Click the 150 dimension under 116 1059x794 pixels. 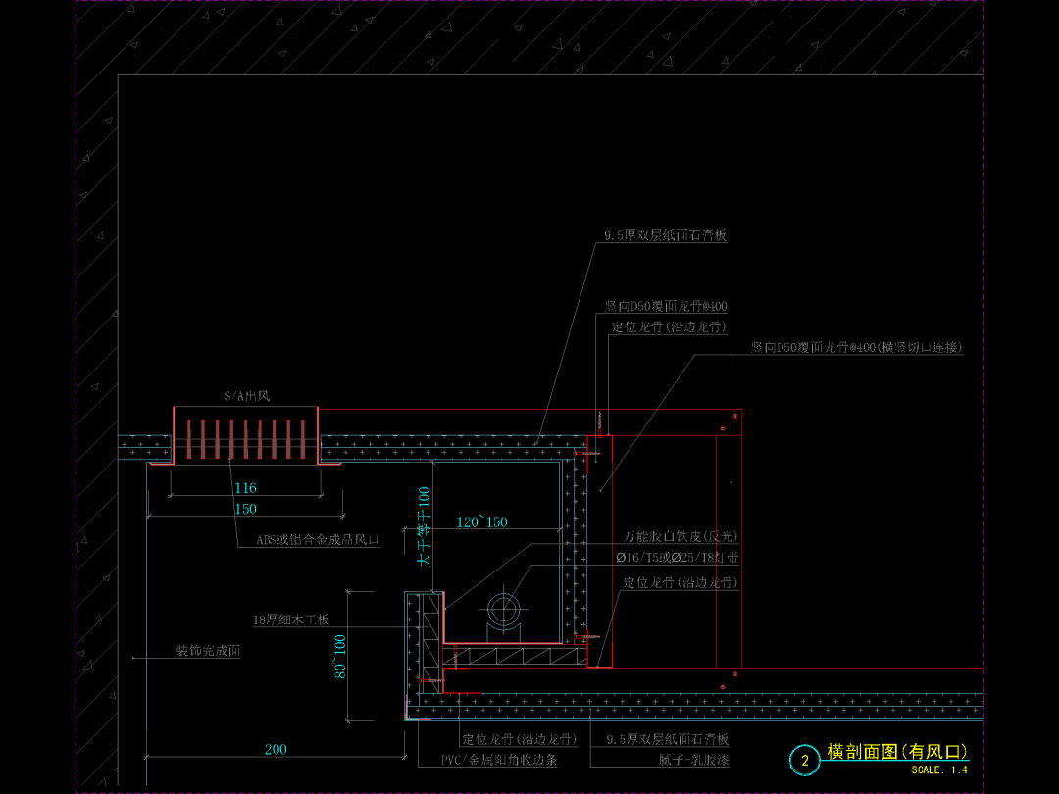click(x=246, y=509)
